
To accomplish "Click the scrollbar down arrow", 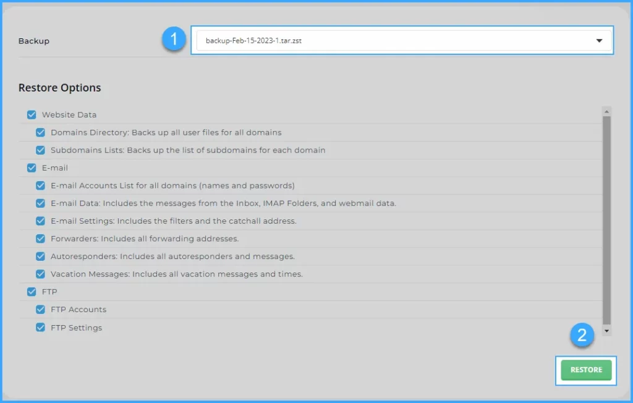I will [606, 331].
